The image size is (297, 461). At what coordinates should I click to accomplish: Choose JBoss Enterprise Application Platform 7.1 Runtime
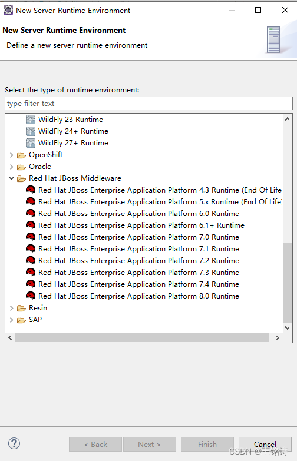click(x=138, y=248)
